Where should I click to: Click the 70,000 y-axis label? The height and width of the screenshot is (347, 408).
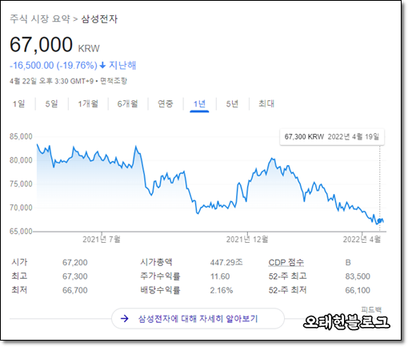pos(21,208)
